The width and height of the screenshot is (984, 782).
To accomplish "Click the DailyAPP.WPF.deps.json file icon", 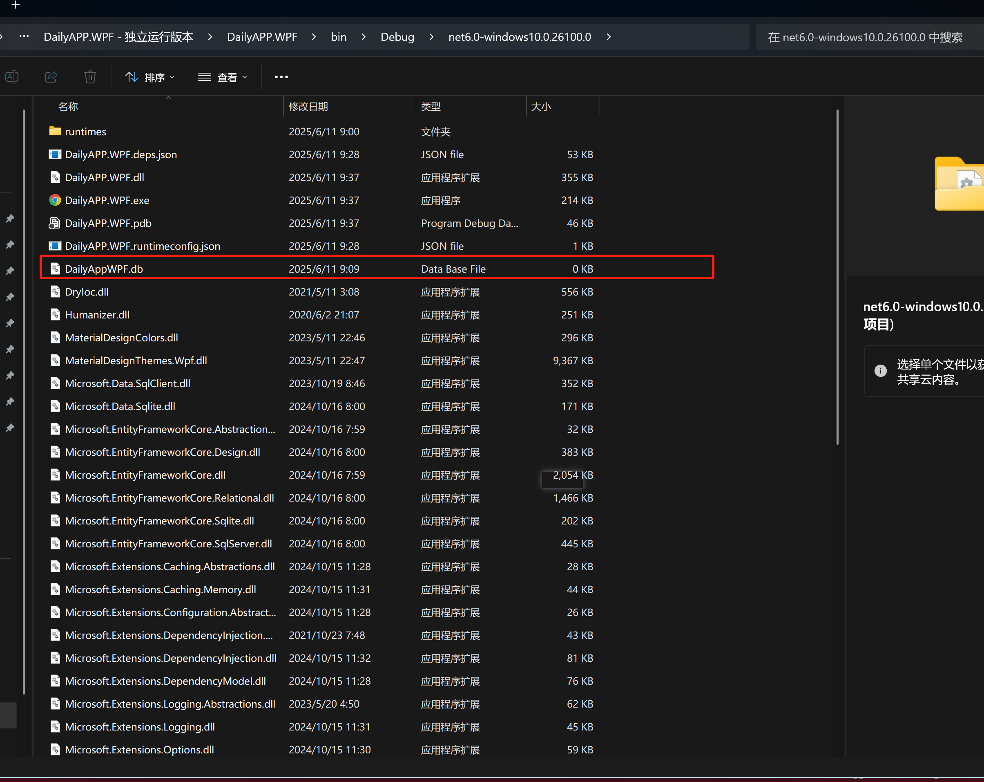I will pos(55,155).
